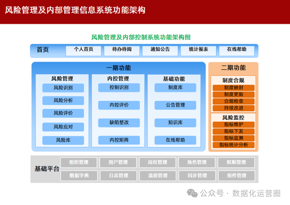The height and width of the screenshot is (205, 290).
Task: Click the 风险监控 section heading
Action: (x=233, y=118)
